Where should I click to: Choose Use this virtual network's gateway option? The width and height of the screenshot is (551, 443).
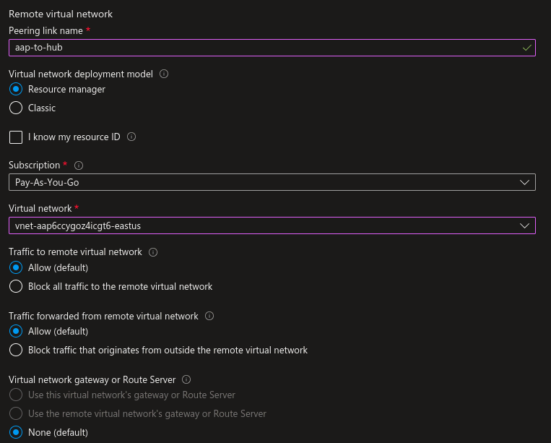(16, 395)
